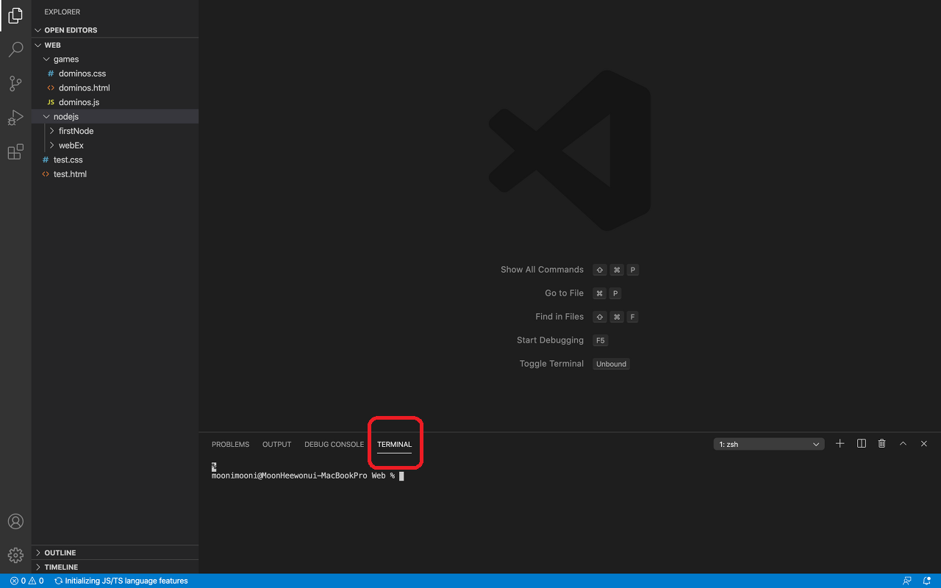Maximize the panel with up chevron
Image resolution: width=941 pixels, height=588 pixels.
(903, 444)
